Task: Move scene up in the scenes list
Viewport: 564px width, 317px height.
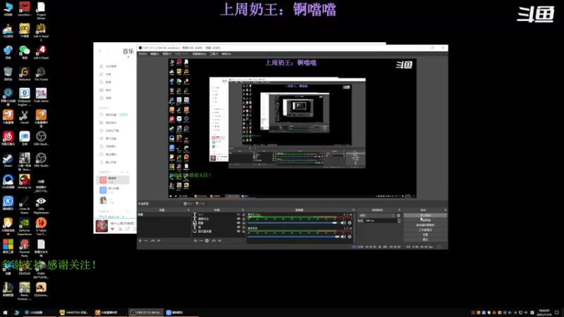Action: coord(153,240)
